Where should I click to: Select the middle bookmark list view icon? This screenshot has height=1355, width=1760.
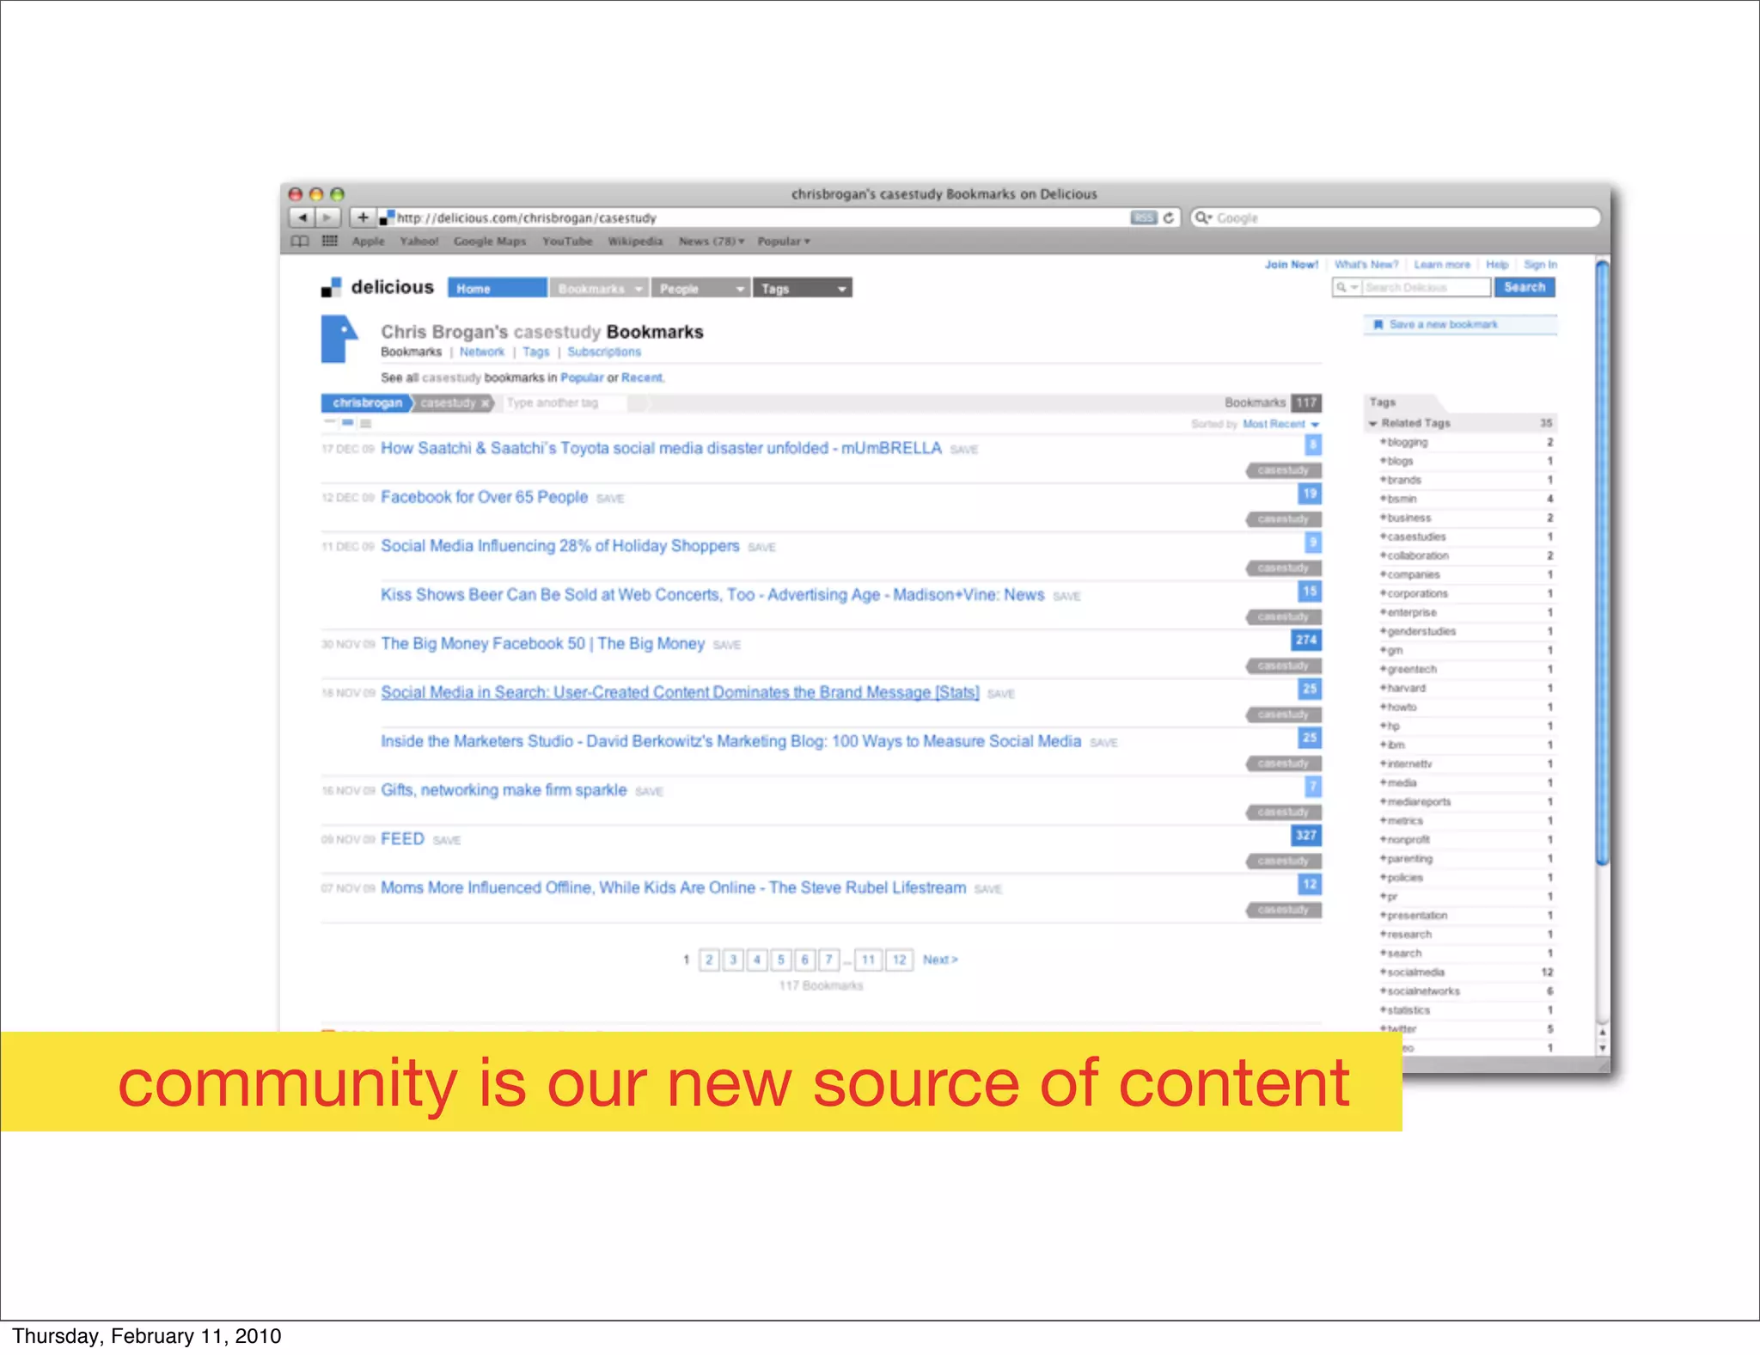(x=347, y=422)
